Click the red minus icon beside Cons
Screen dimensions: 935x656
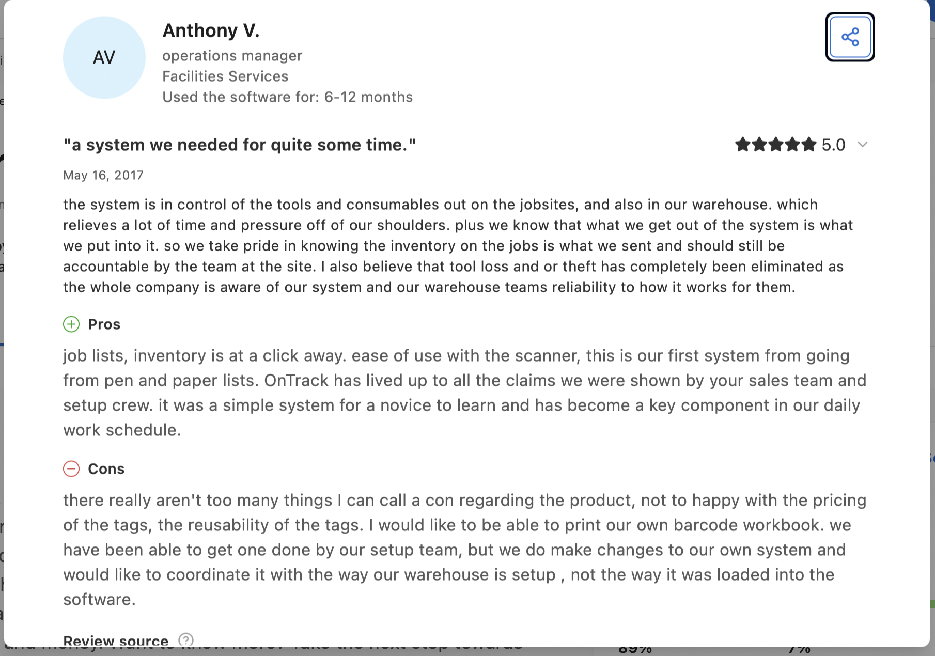click(71, 469)
